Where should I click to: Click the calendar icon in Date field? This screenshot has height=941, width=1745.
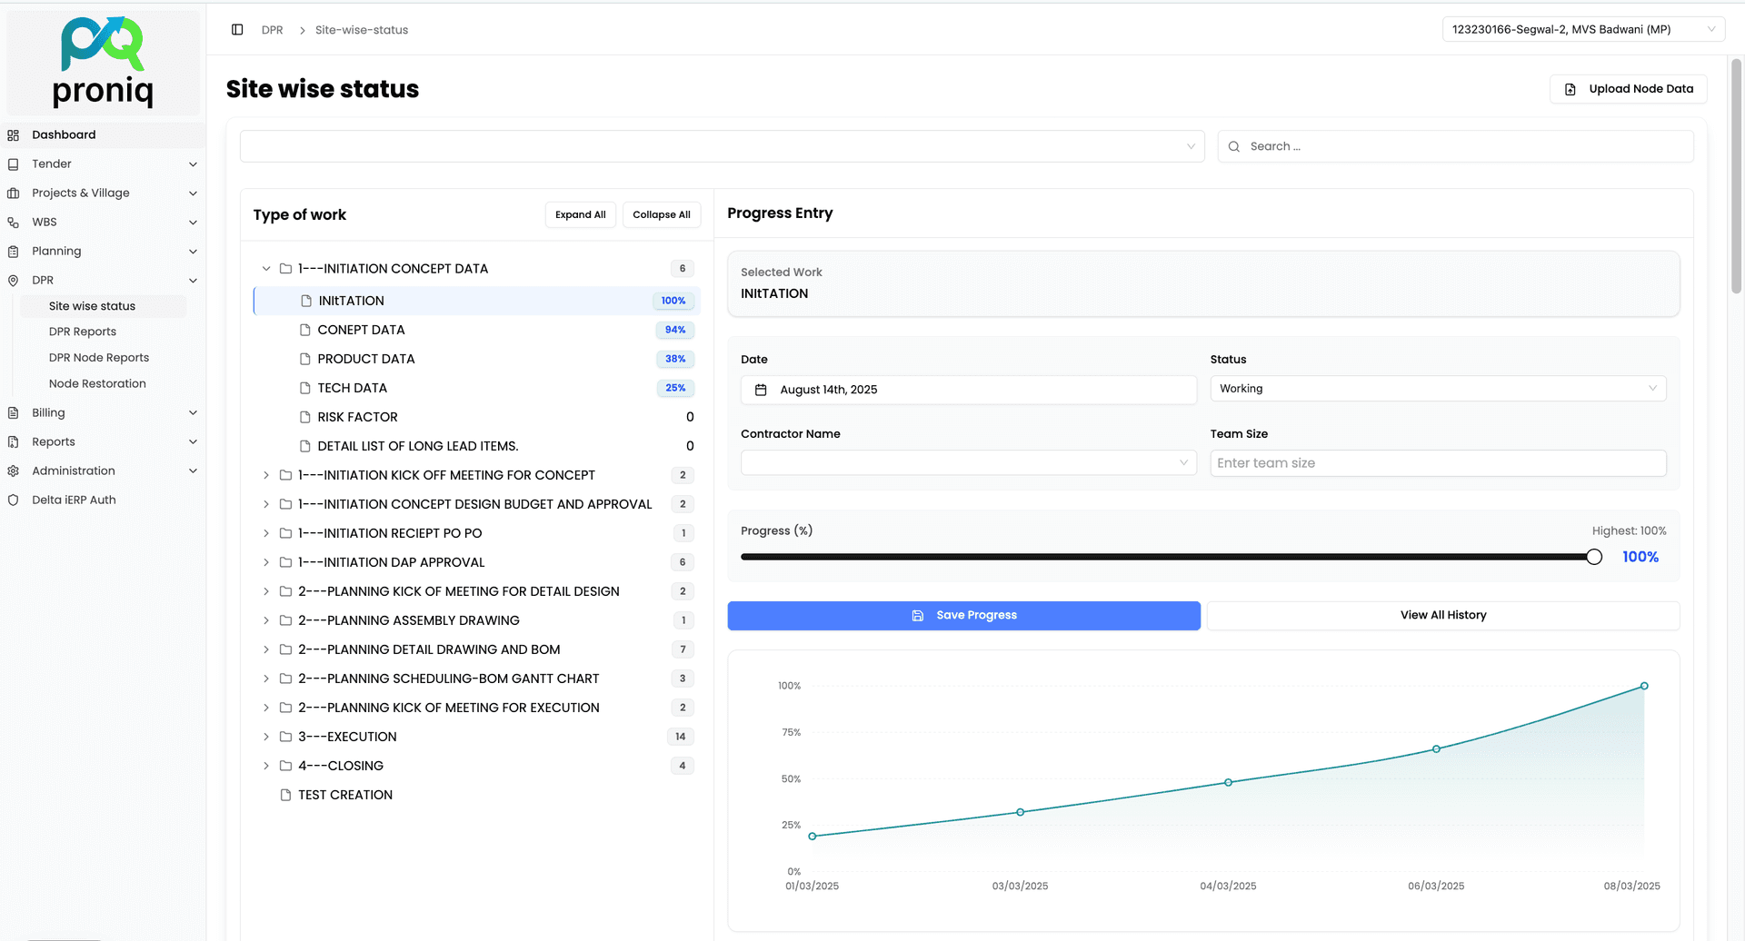coord(761,390)
